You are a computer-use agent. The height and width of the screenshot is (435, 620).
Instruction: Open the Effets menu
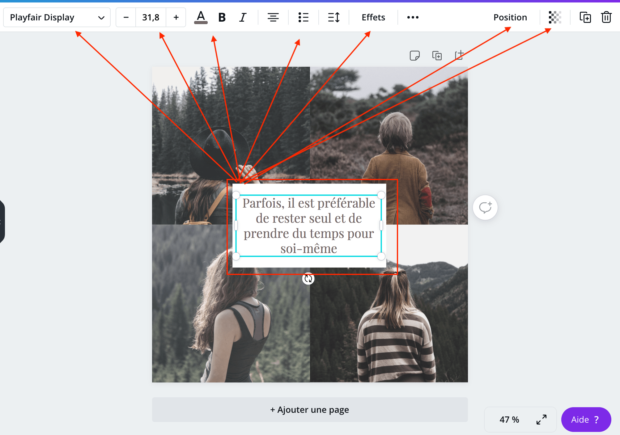(x=374, y=17)
